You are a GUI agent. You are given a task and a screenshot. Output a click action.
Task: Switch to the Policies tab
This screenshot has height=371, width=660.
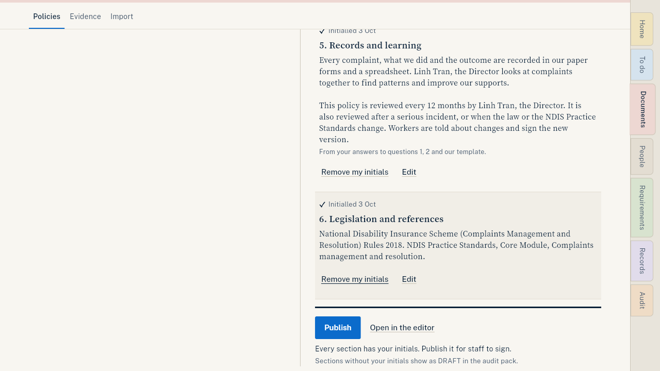[47, 16]
